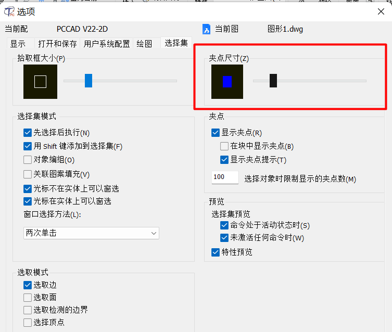
Task: Enable 关联图案填充 checkbox
Action: [x=28, y=174]
